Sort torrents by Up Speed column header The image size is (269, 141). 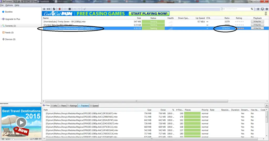coord(200,18)
